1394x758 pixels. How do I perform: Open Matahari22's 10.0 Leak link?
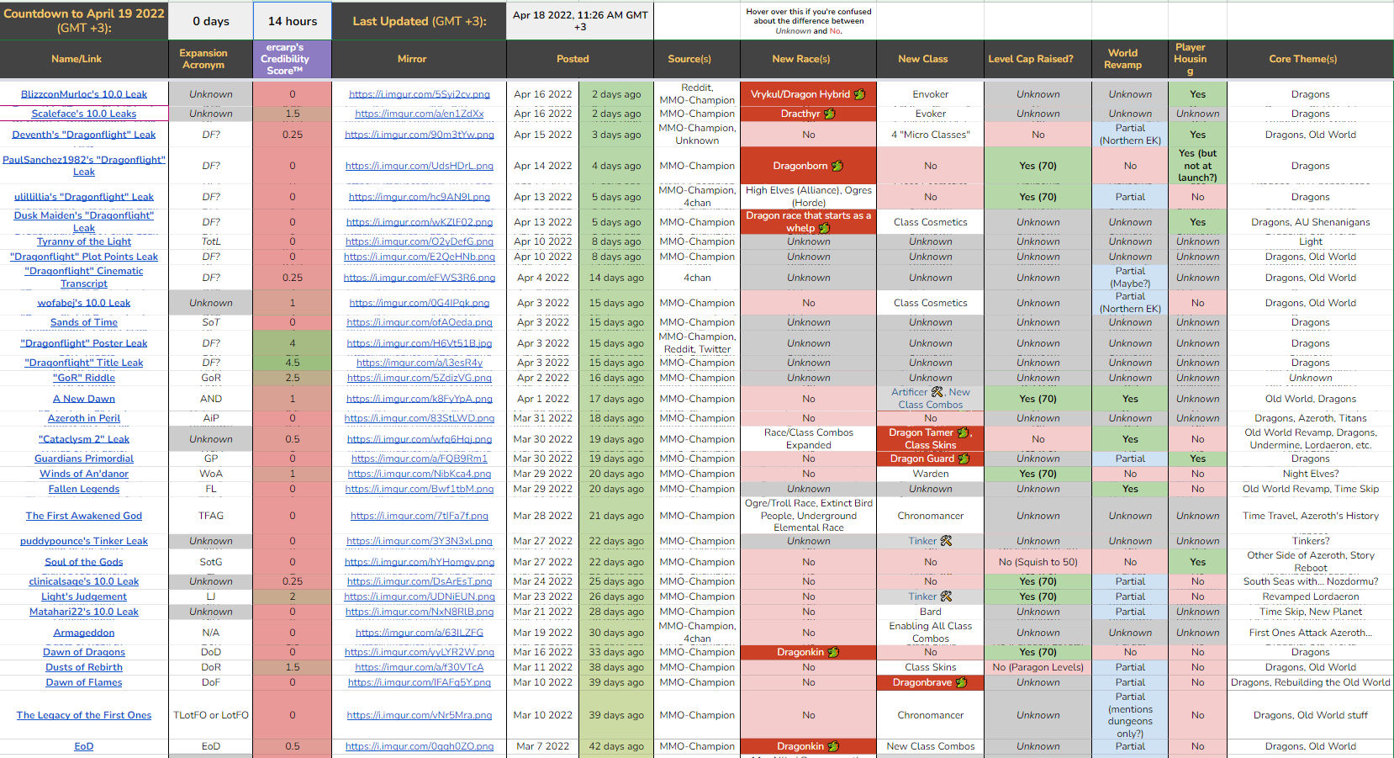click(84, 612)
